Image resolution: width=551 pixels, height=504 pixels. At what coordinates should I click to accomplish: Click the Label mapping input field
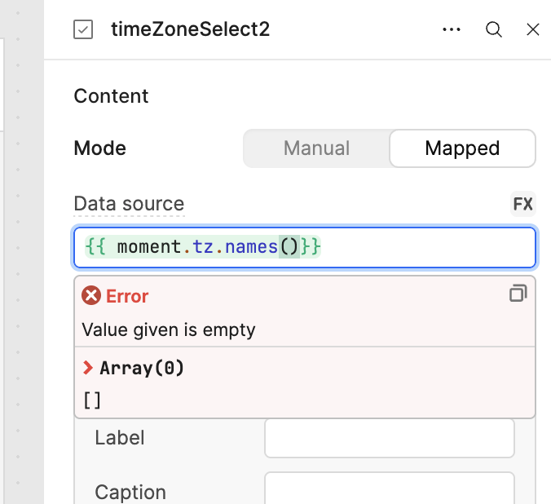coord(390,438)
